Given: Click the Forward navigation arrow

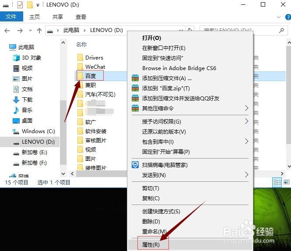Looking at the screenshot, I should click(x=20, y=31).
